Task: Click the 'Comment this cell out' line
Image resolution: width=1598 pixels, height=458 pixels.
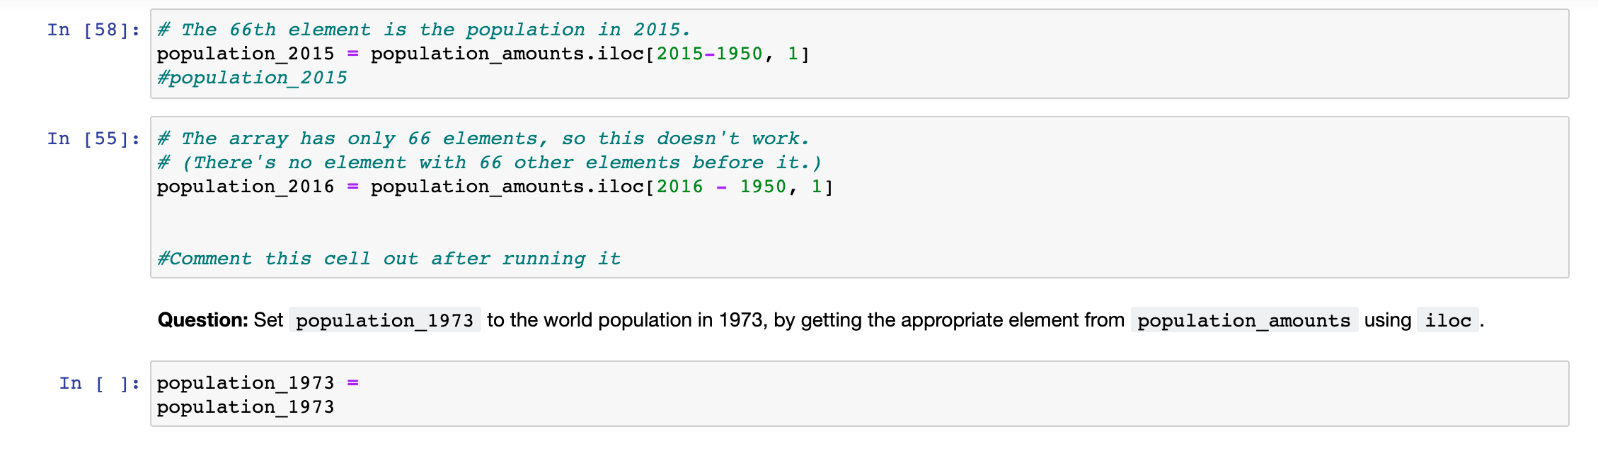Action: pos(389,259)
